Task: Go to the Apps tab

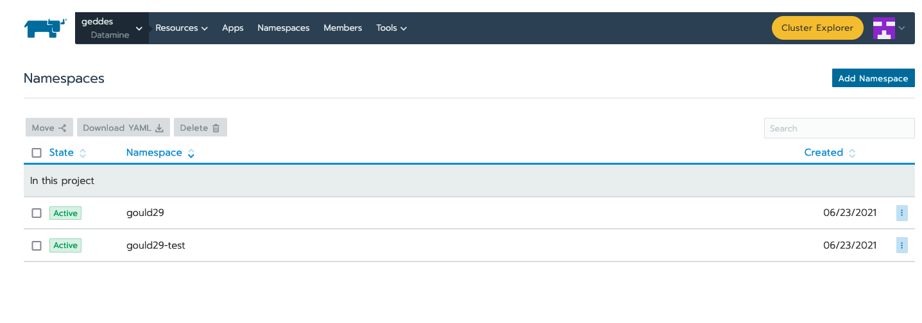Action: [232, 28]
